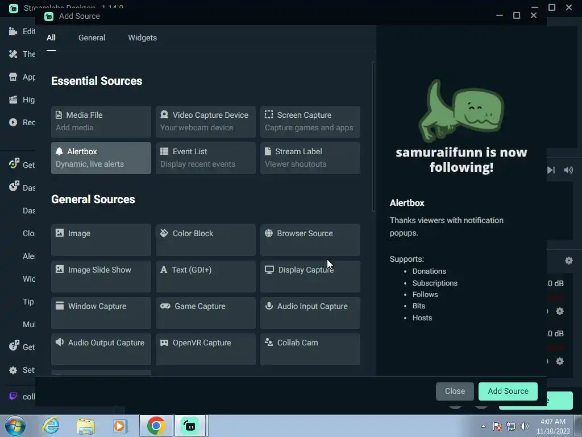The image size is (582, 437).
Task: Select the Alertbox source card
Action: pos(101,158)
